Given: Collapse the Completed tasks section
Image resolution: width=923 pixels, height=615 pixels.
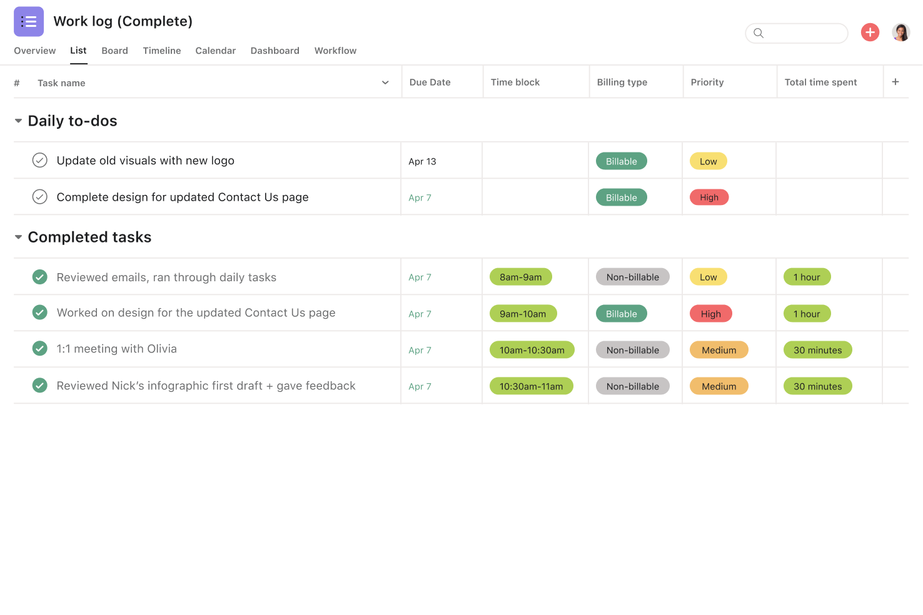Looking at the screenshot, I should (x=18, y=237).
